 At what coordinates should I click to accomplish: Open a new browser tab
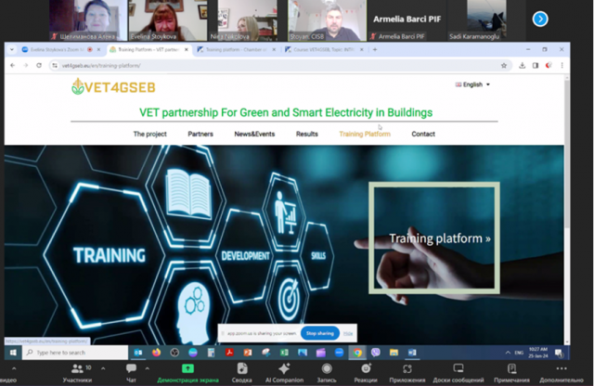[375, 49]
